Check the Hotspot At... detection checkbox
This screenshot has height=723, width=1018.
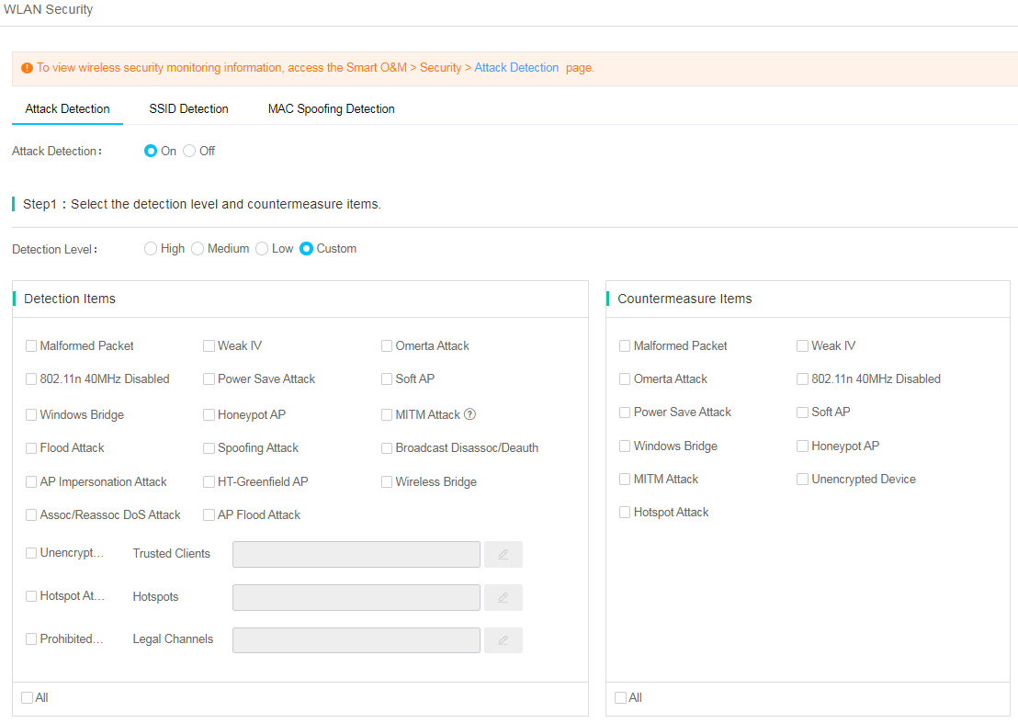pos(31,596)
